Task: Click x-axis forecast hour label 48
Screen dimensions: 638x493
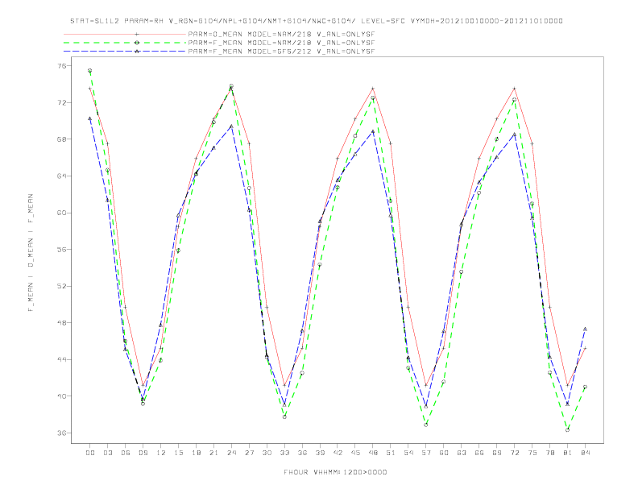Action: click(373, 453)
